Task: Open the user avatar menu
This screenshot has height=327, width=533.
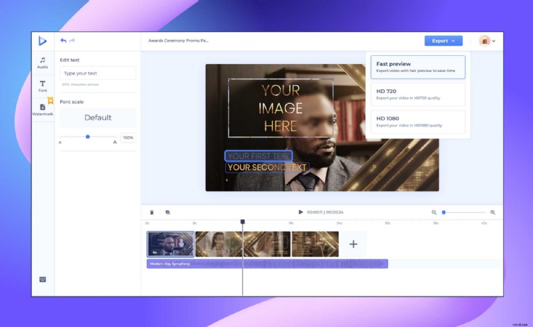Action: click(x=487, y=41)
